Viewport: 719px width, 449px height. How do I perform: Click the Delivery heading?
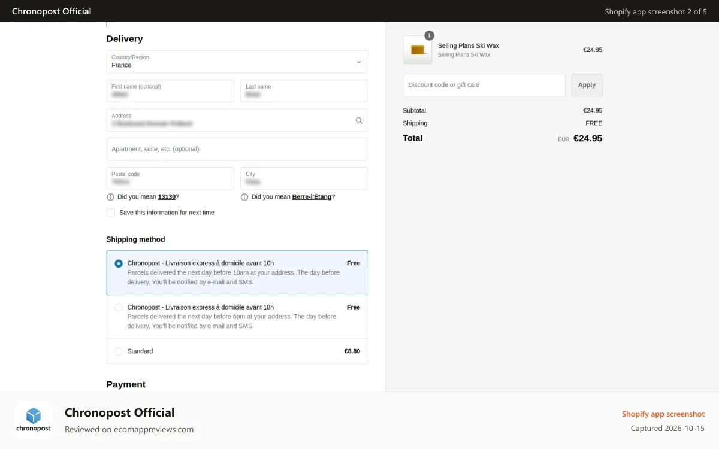point(125,39)
